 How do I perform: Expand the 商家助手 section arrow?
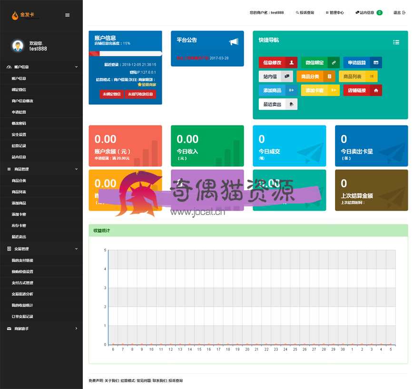click(x=76, y=328)
